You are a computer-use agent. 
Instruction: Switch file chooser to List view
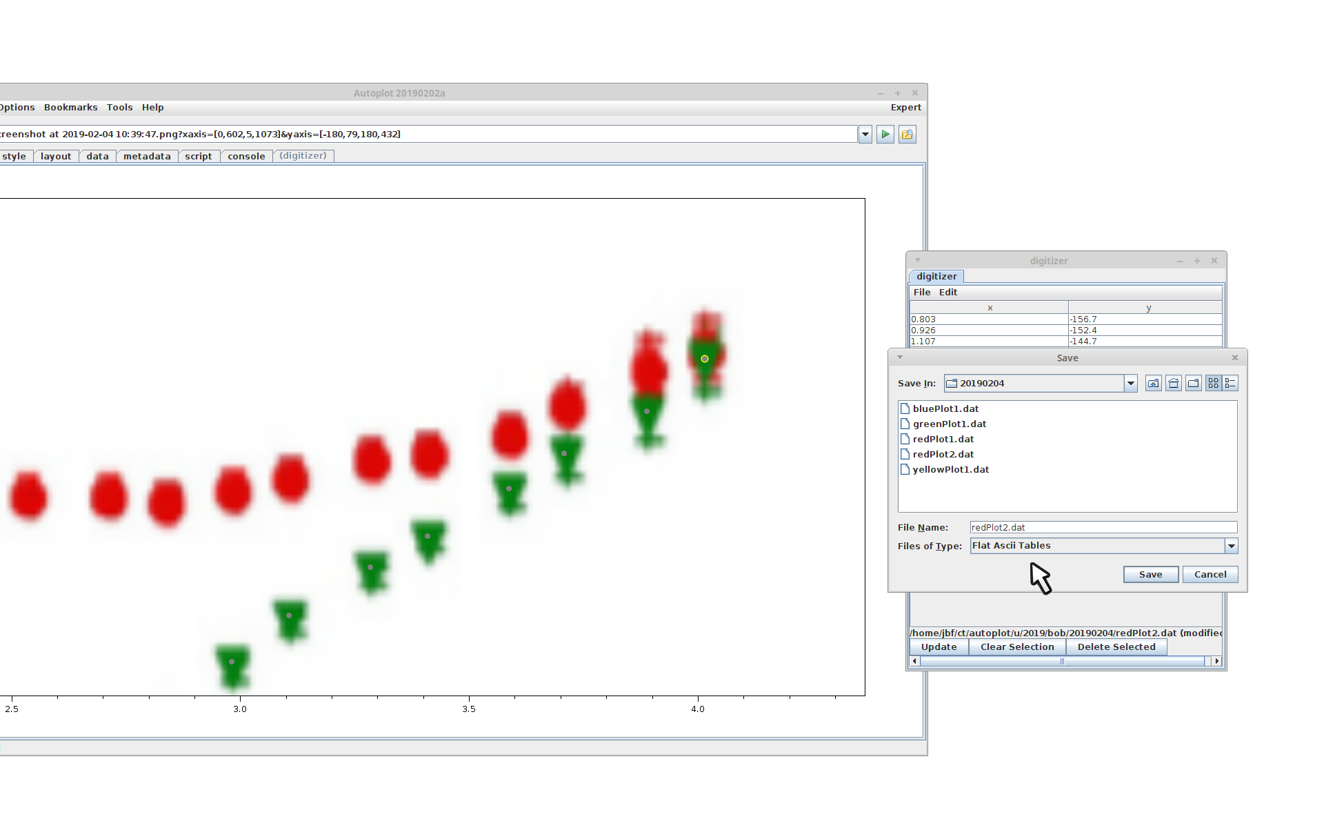point(1213,384)
